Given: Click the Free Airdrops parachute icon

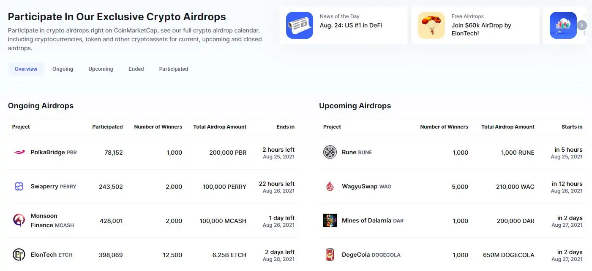Looking at the screenshot, I should (x=431, y=25).
